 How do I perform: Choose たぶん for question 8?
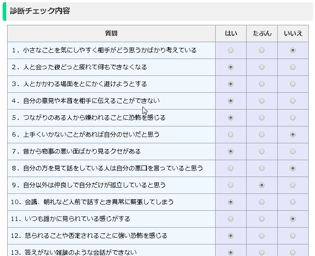(x=262, y=168)
